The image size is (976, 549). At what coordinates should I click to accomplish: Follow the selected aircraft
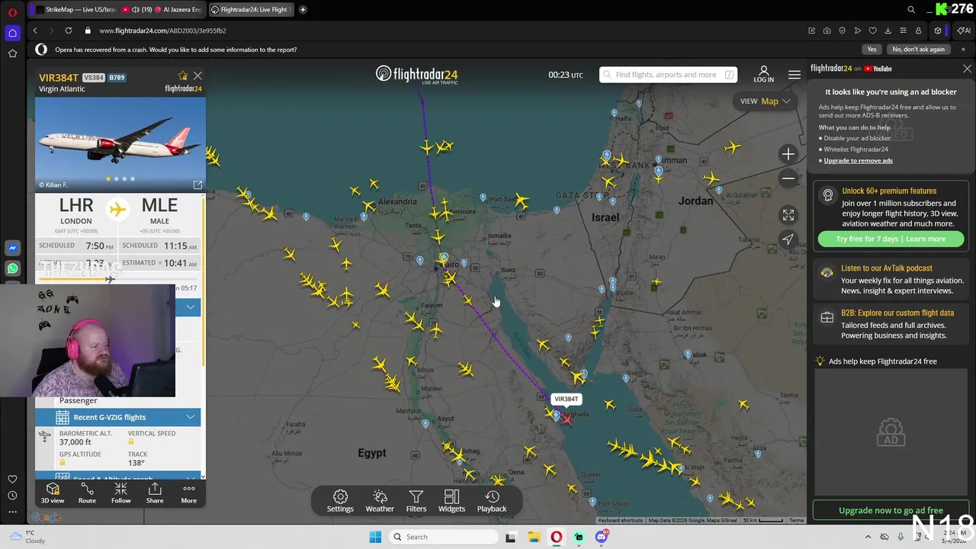[x=120, y=493]
